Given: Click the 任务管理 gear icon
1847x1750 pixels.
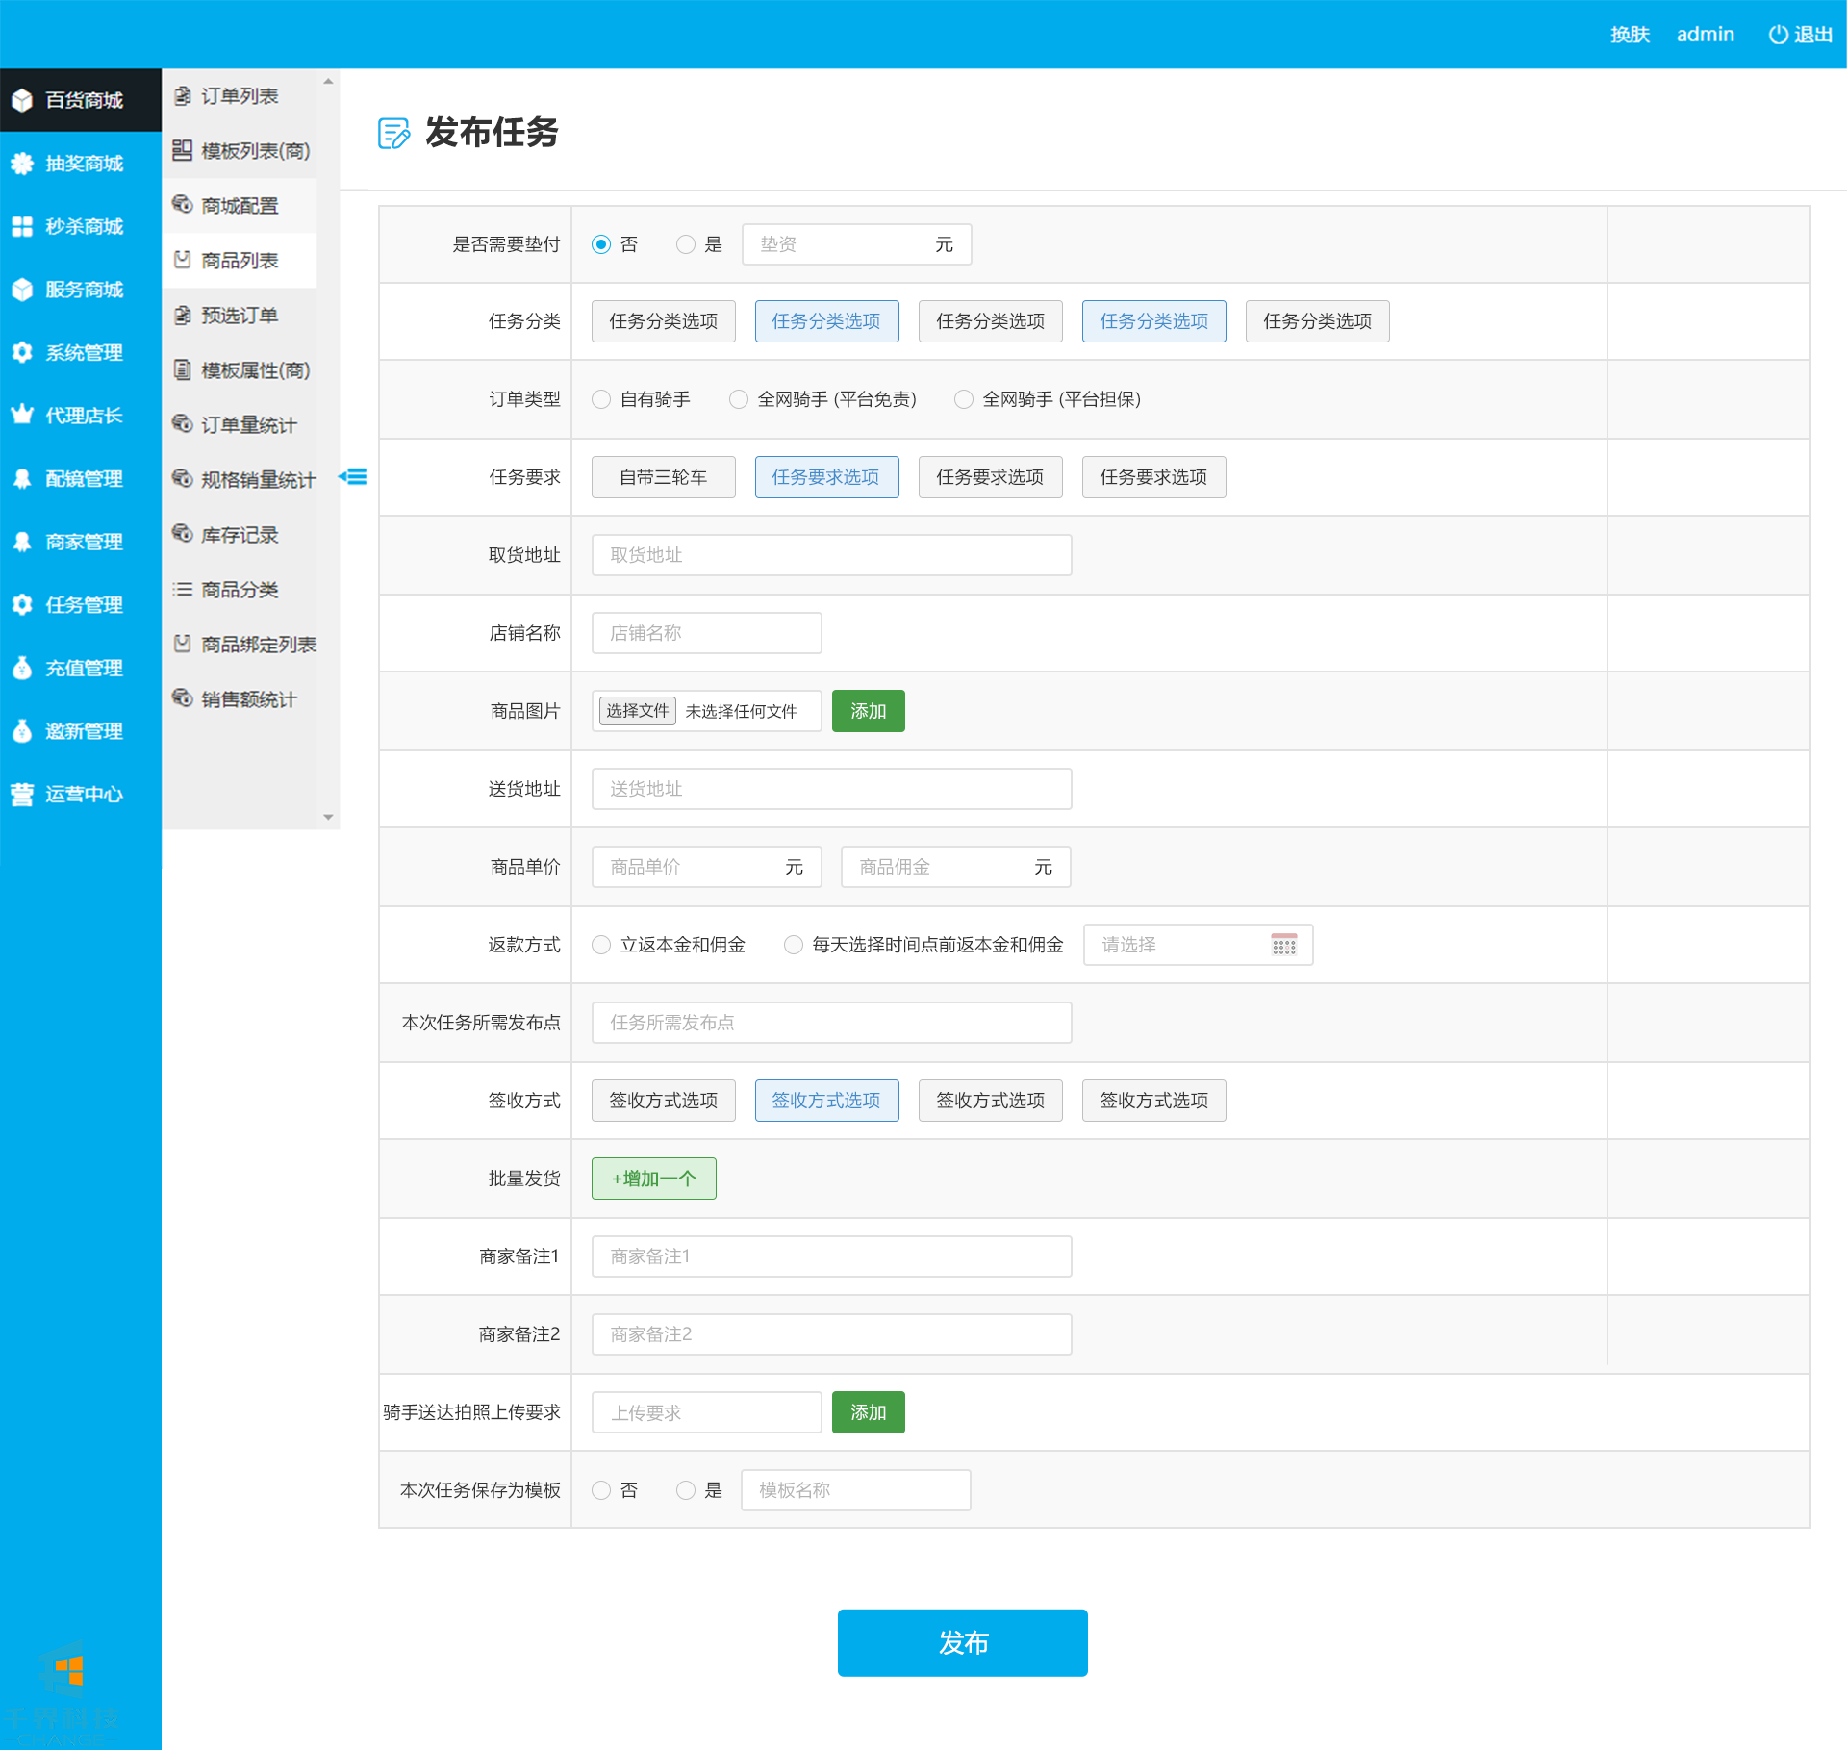Looking at the screenshot, I should click(22, 604).
